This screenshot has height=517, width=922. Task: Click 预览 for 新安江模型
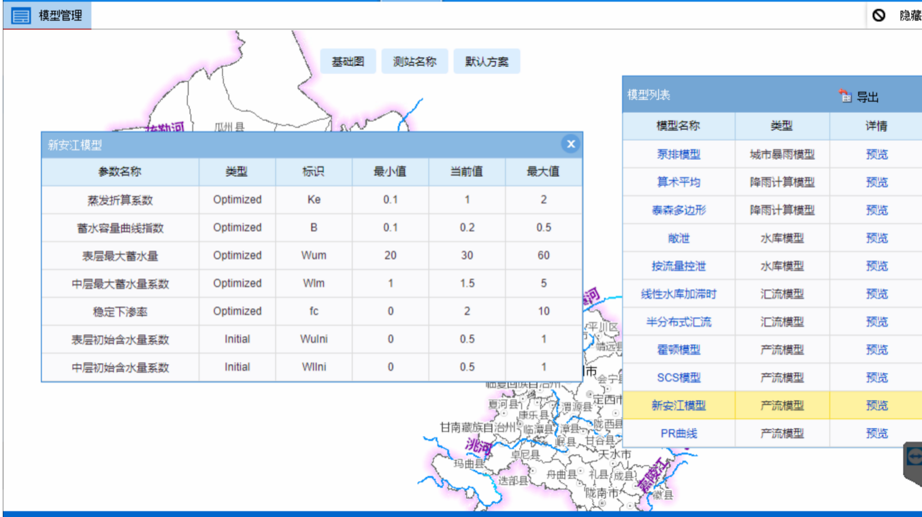click(x=876, y=405)
